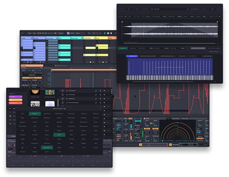The height and width of the screenshot is (177, 229).
Task: Click the scrollbar below the sampler keyboard
Action: (x=163, y=81)
